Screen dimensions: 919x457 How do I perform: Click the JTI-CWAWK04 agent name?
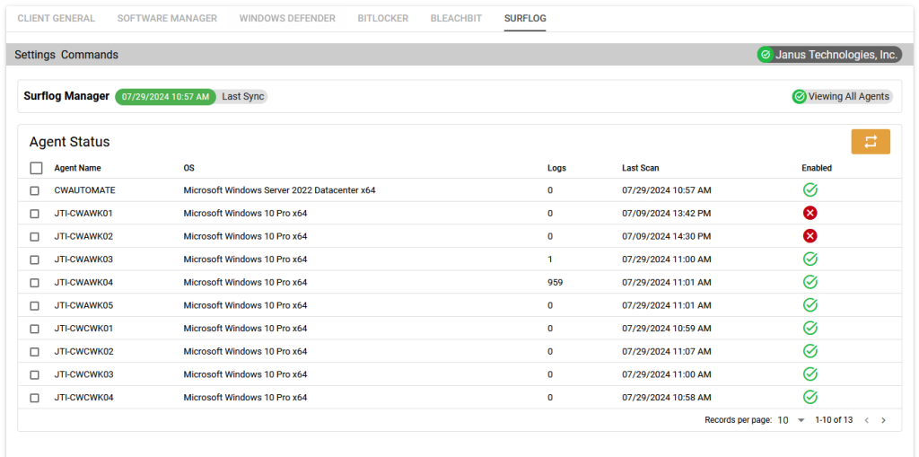click(83, 282)
